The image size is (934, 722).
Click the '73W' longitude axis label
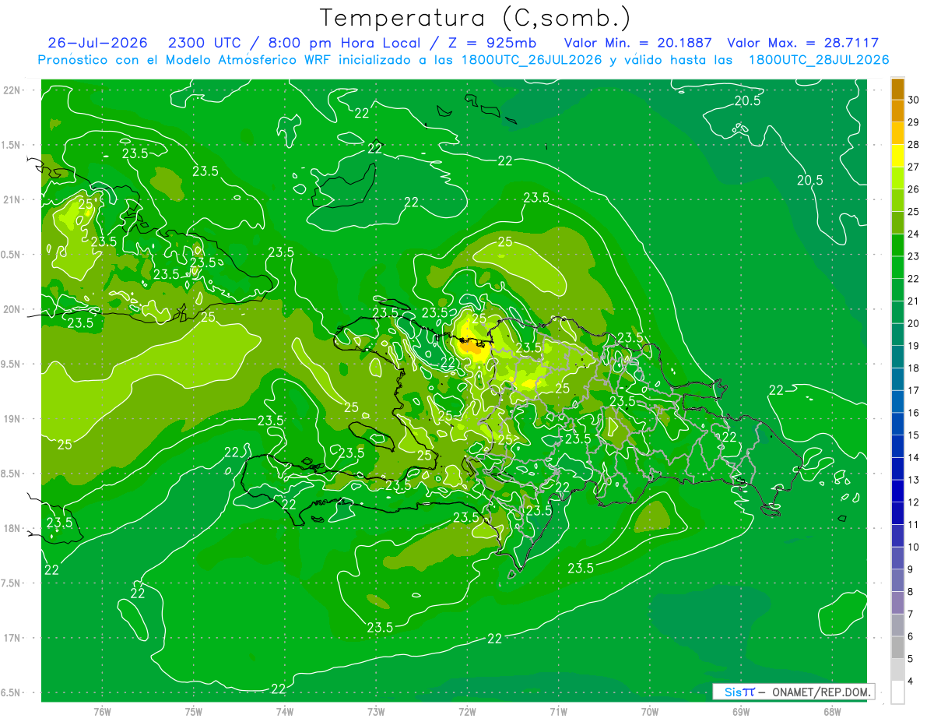376,711
